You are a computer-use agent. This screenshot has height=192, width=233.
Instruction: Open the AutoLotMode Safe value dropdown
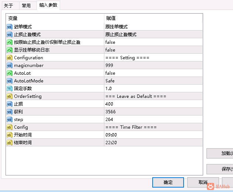click(153, 81)
